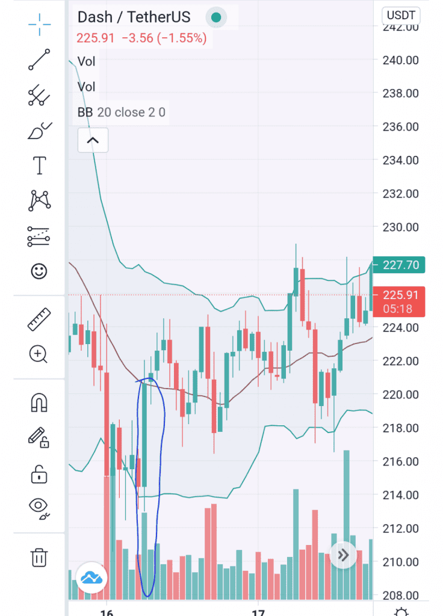Activate the zoom in tool
This screenshot has width=443, height=616.
39,354
